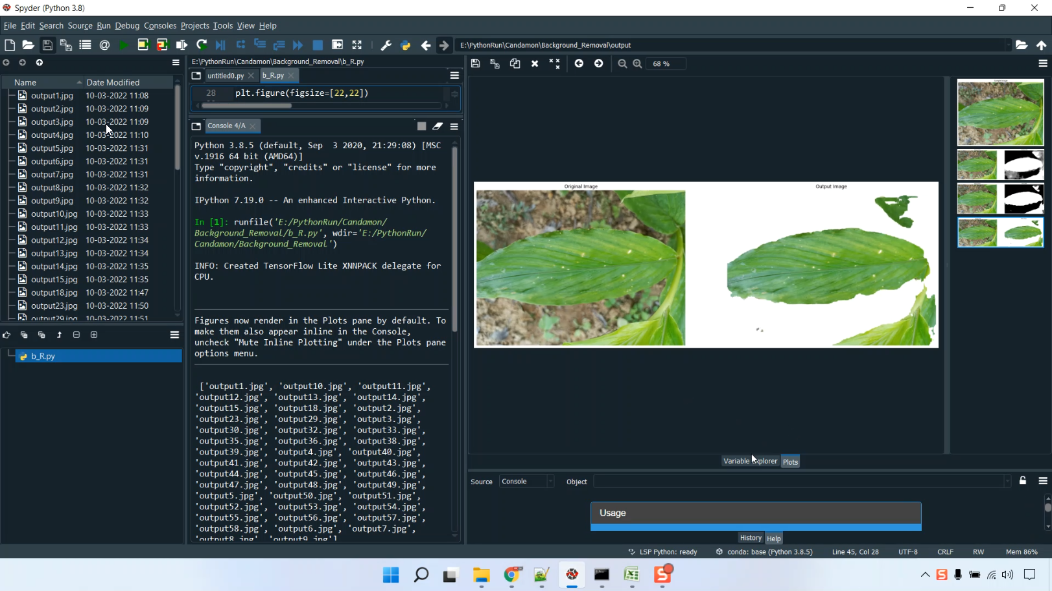Go to parent folder in file explorer pane
Image resolution: width=1052 pixels, height=591 pixels.
[40, 63]
